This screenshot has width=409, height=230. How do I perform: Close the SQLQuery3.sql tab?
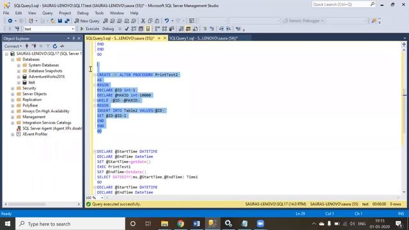pos(165,38)
